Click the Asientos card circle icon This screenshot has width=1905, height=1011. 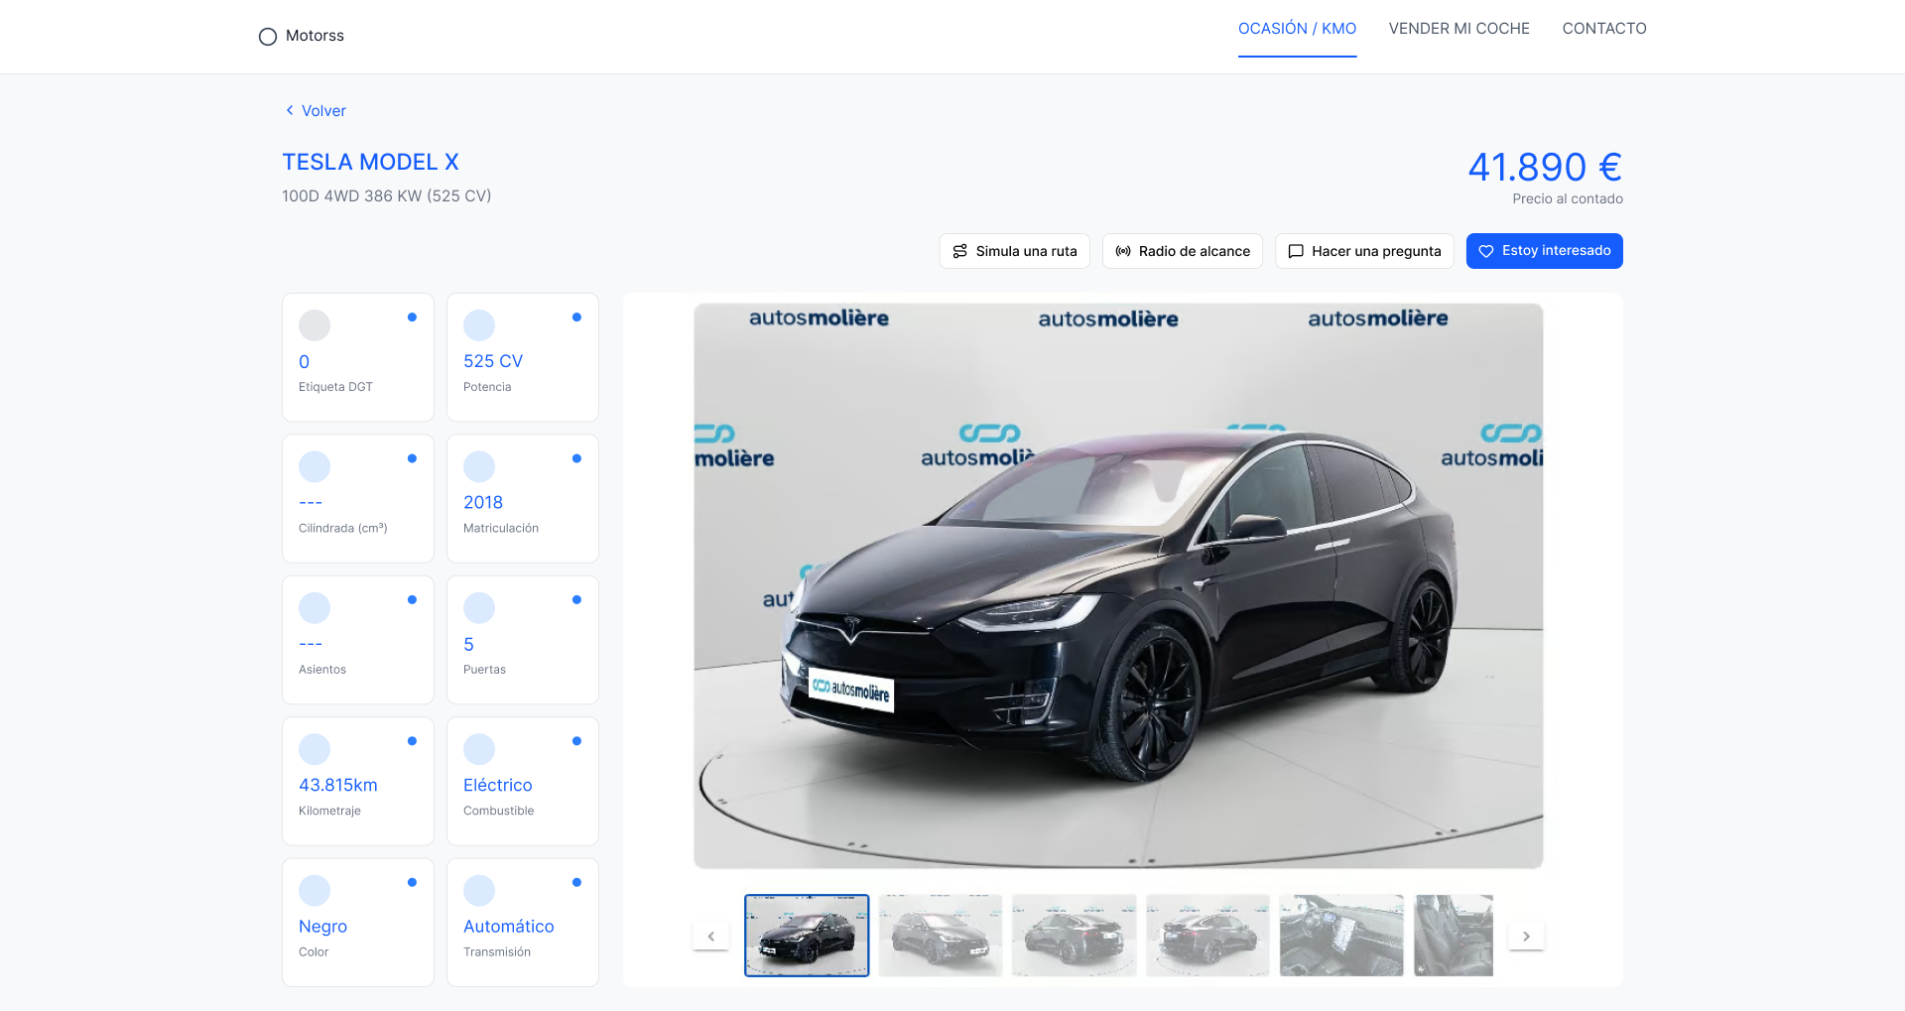coord(315,608)
